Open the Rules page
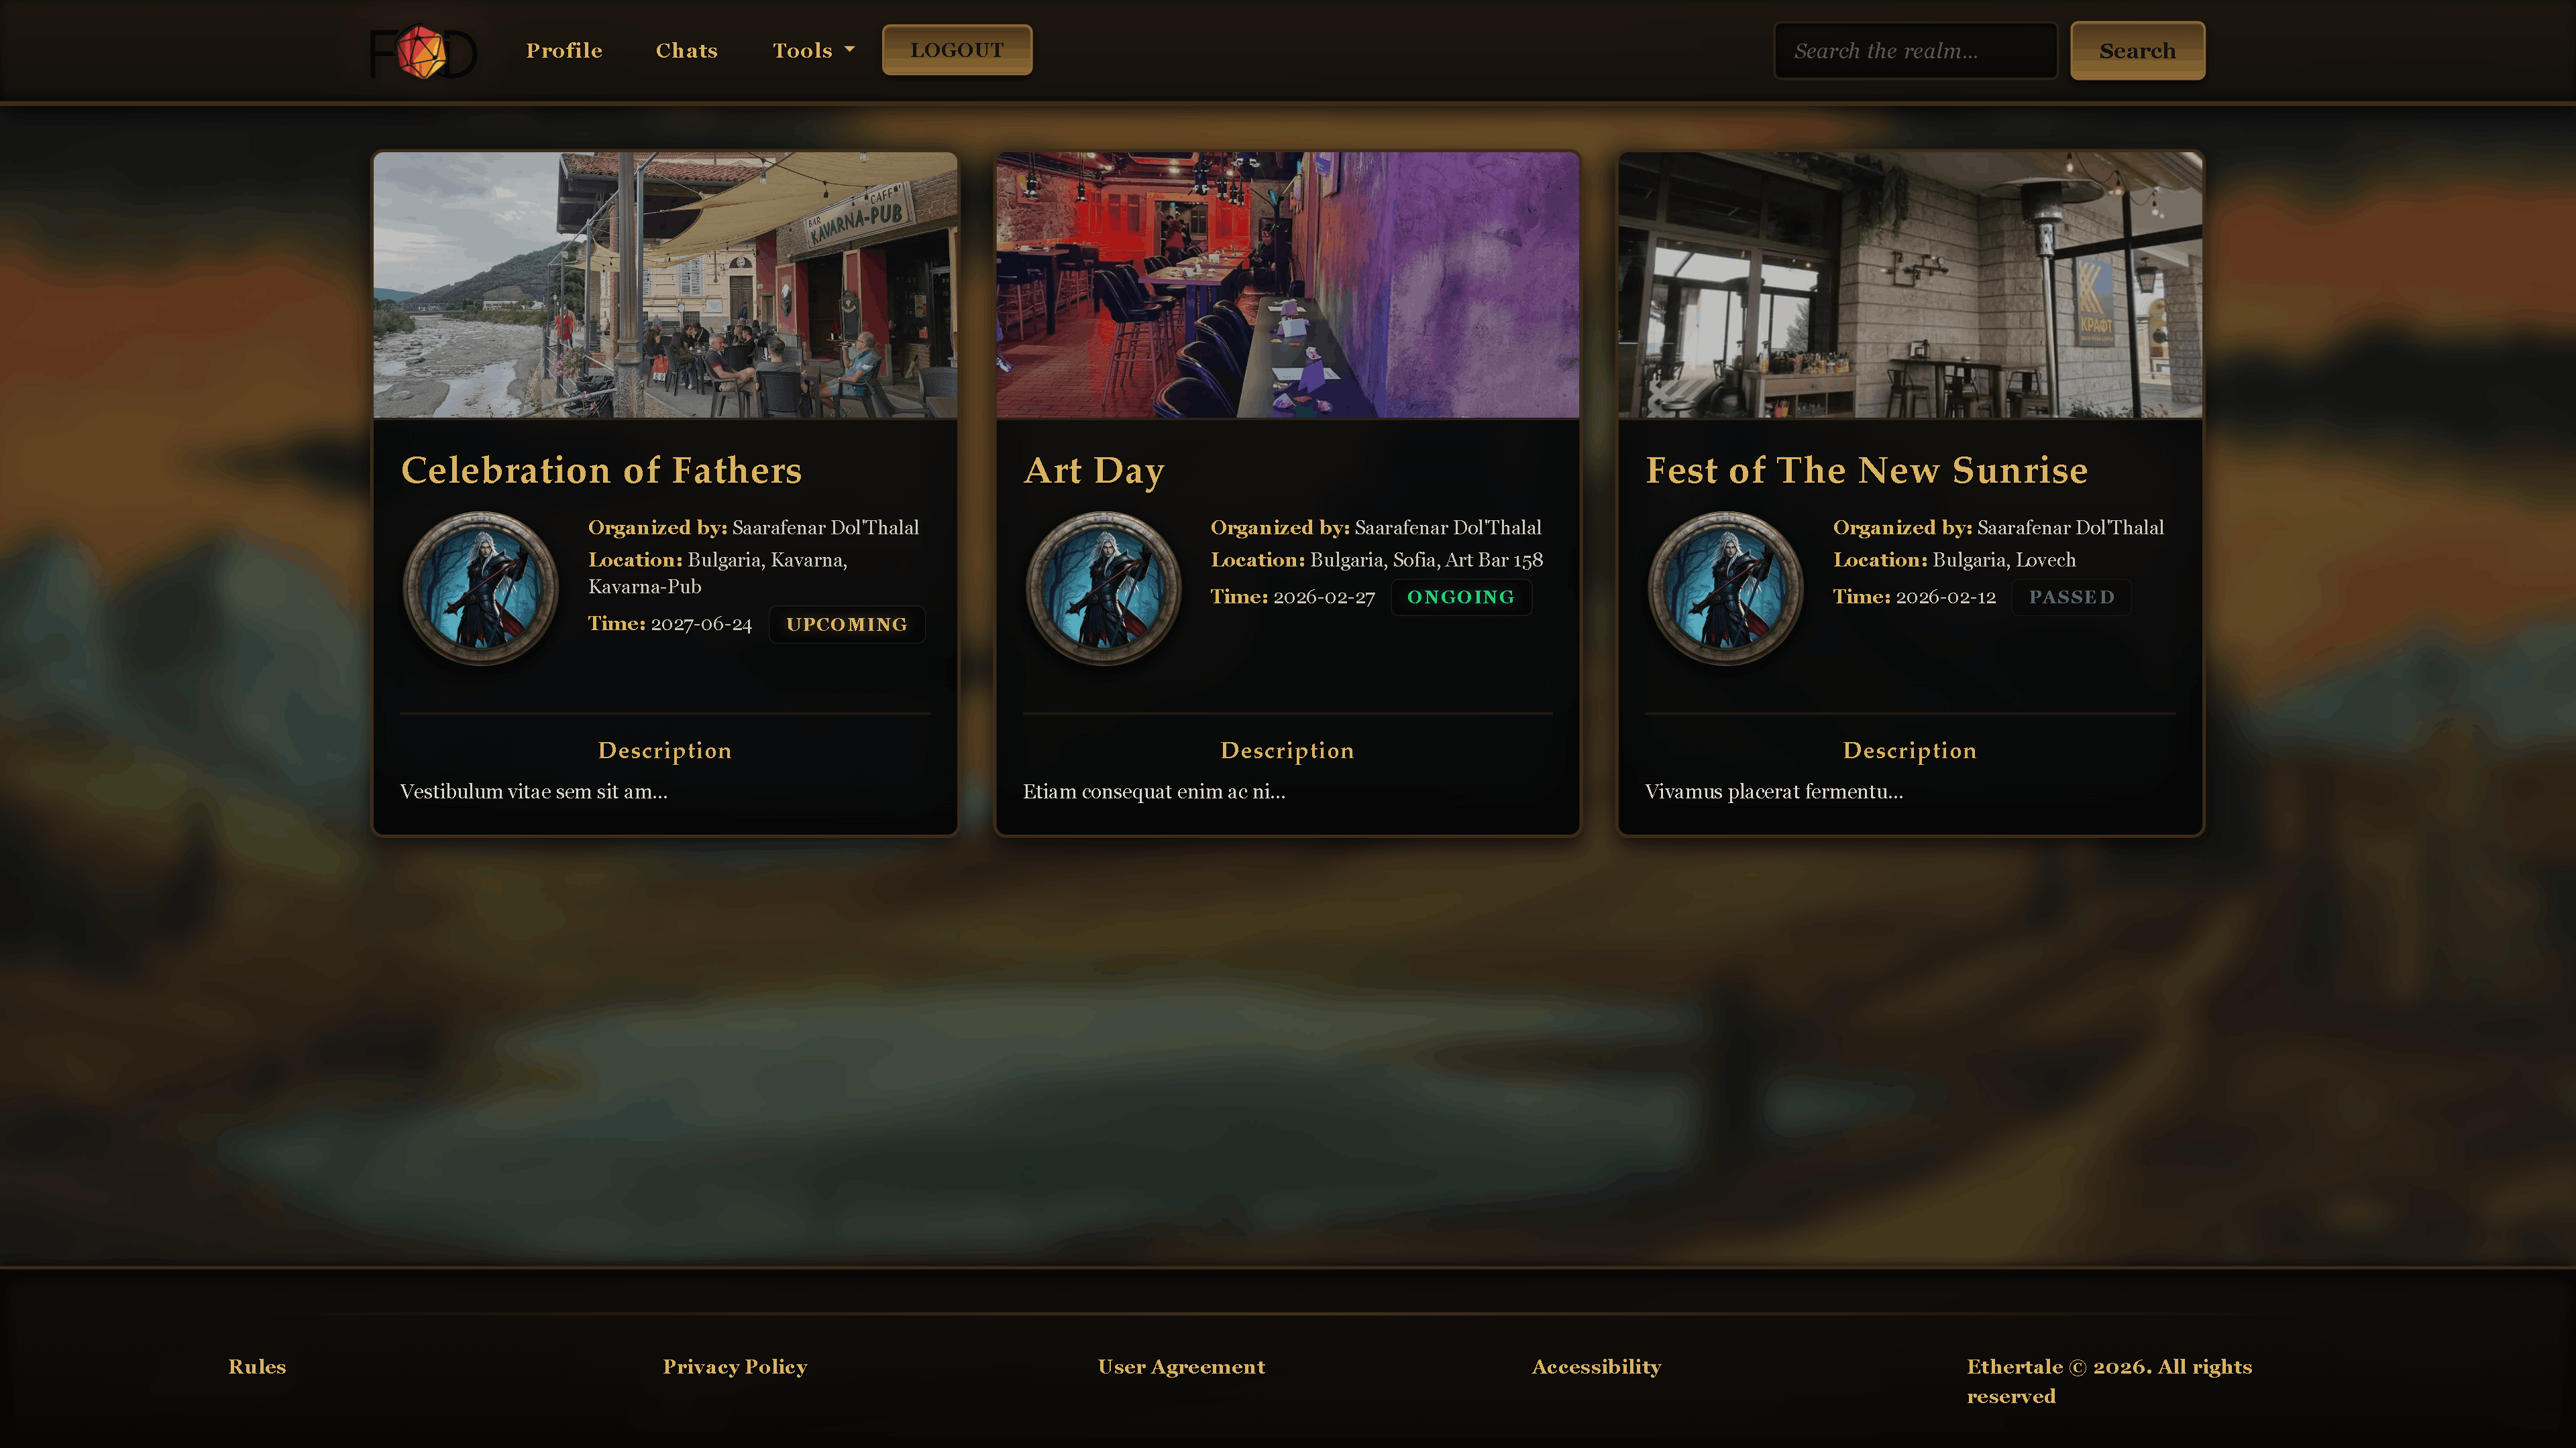2576x1448 pixels. [x=256, y=1366]
